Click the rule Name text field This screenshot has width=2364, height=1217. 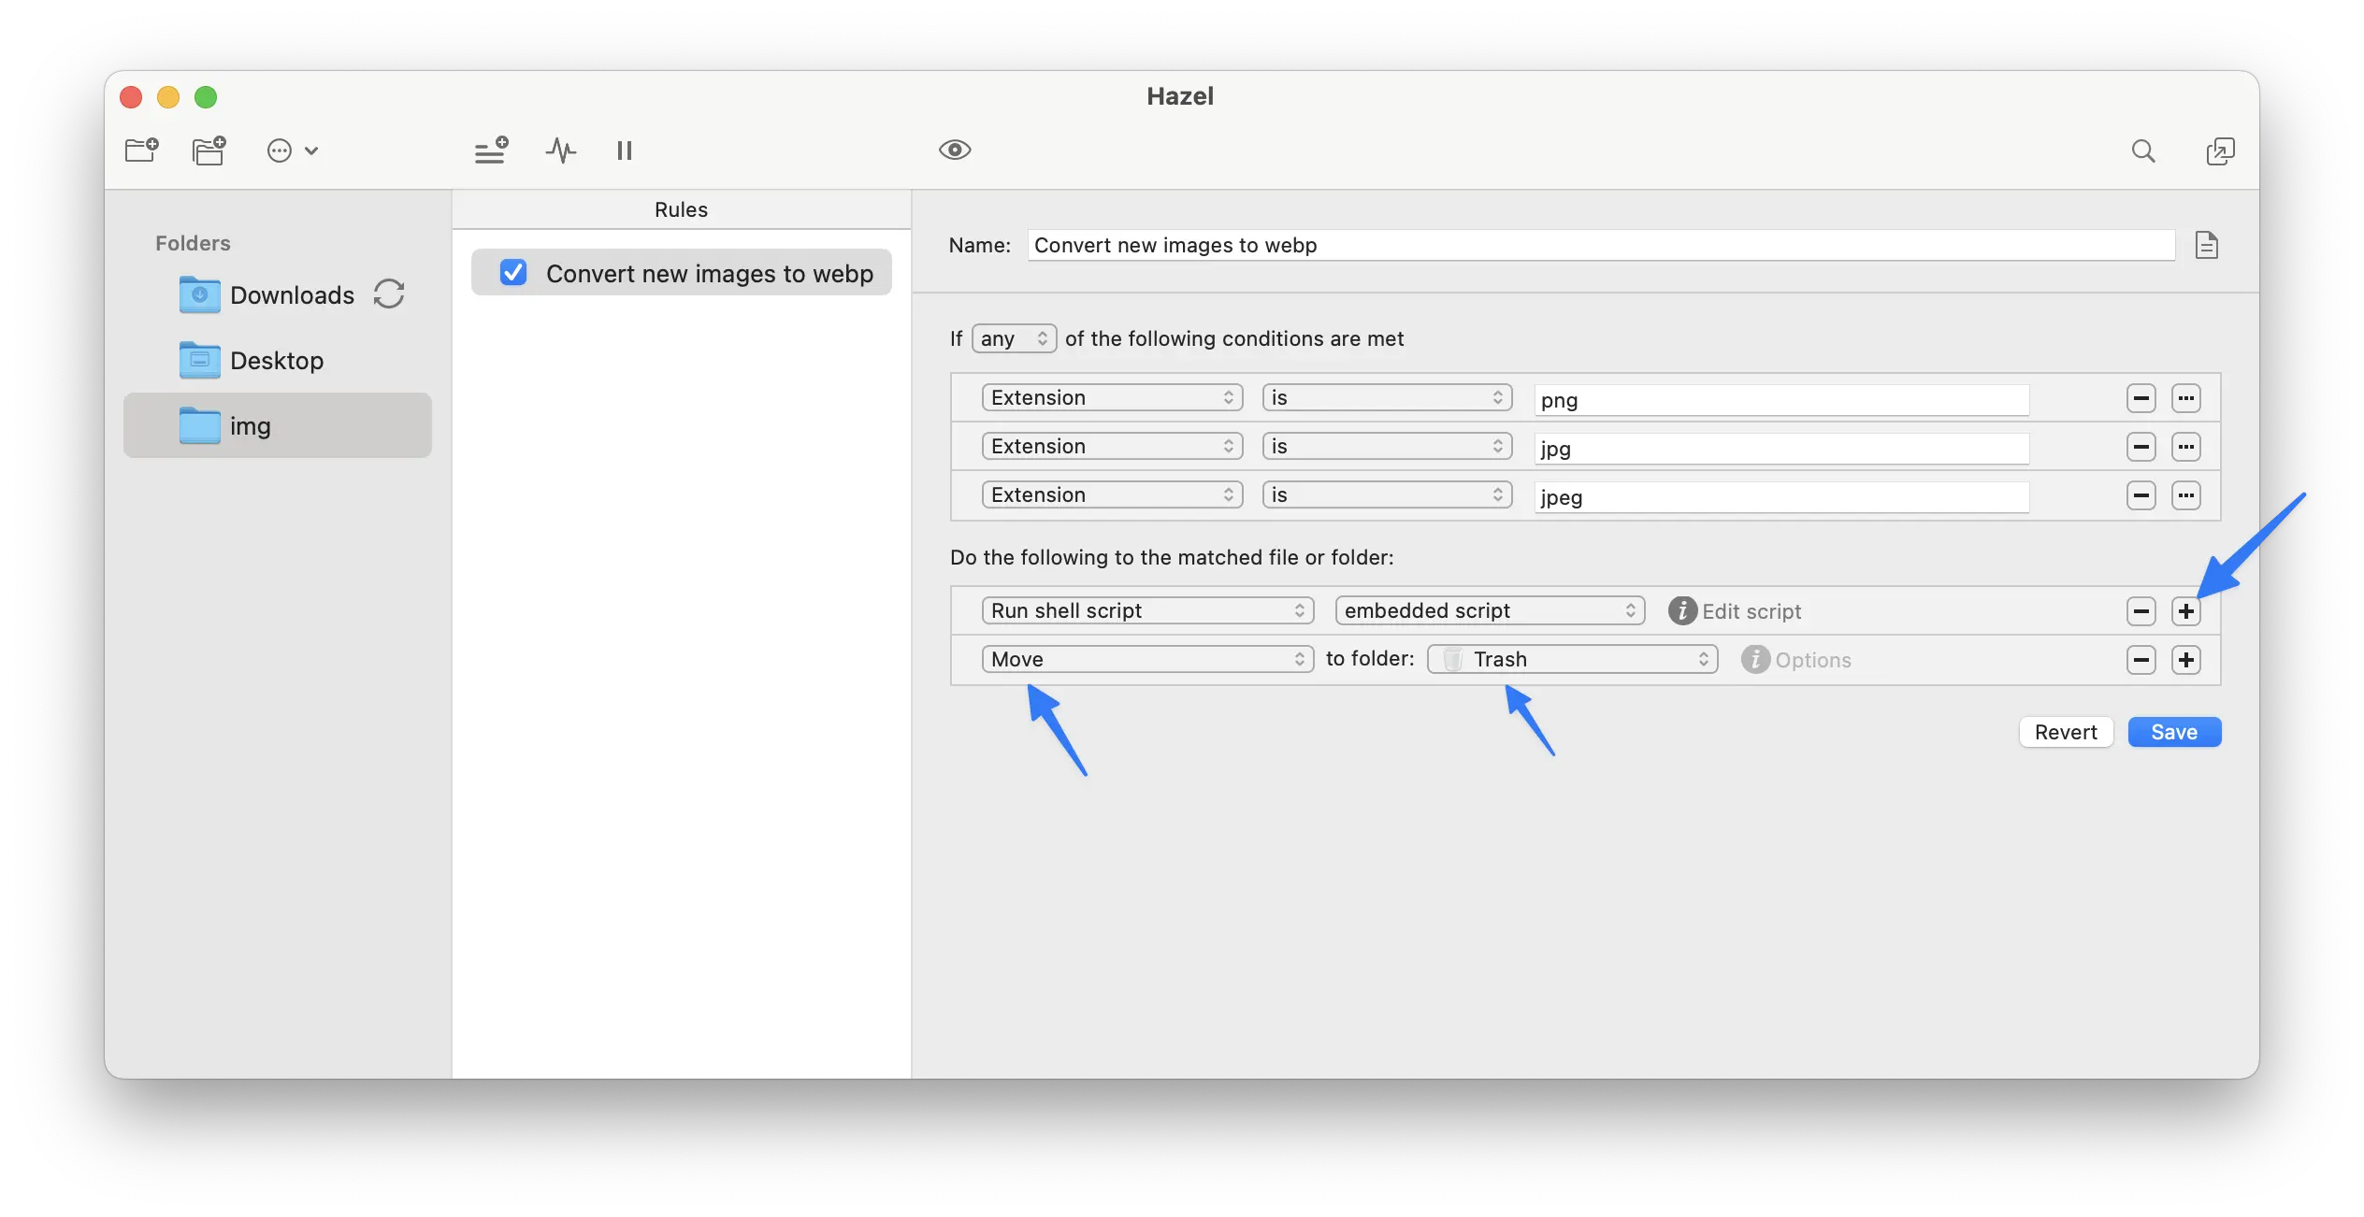tap(1601, 245)
